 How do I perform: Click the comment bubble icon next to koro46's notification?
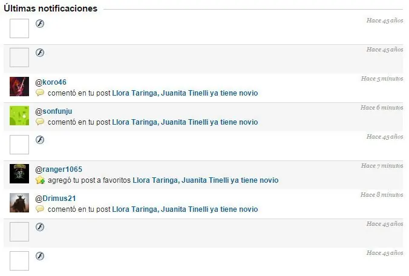point(40,93)
